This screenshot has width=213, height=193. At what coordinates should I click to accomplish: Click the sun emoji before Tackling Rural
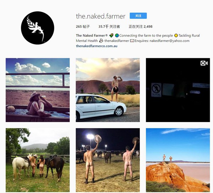coord(176,35)
